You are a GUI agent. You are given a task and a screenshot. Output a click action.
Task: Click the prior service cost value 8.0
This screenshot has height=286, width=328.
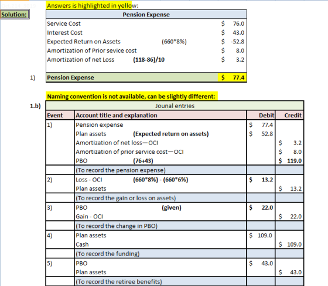pyautogui.click(x=240, y=51)
